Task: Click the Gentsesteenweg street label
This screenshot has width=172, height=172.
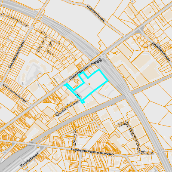Action: (86, 69)
